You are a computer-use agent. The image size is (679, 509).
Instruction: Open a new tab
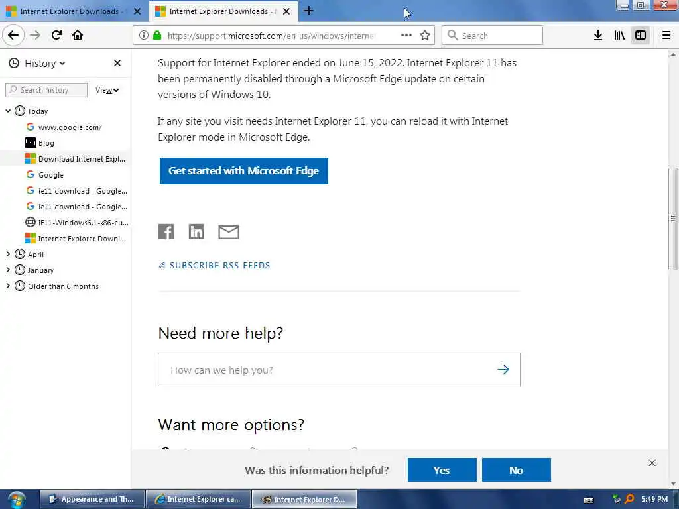point(309,11)
